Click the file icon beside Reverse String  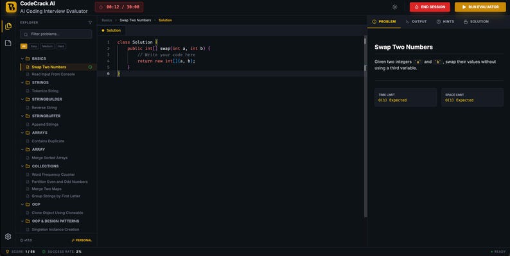pyautogui.click(x=28, y=108)
